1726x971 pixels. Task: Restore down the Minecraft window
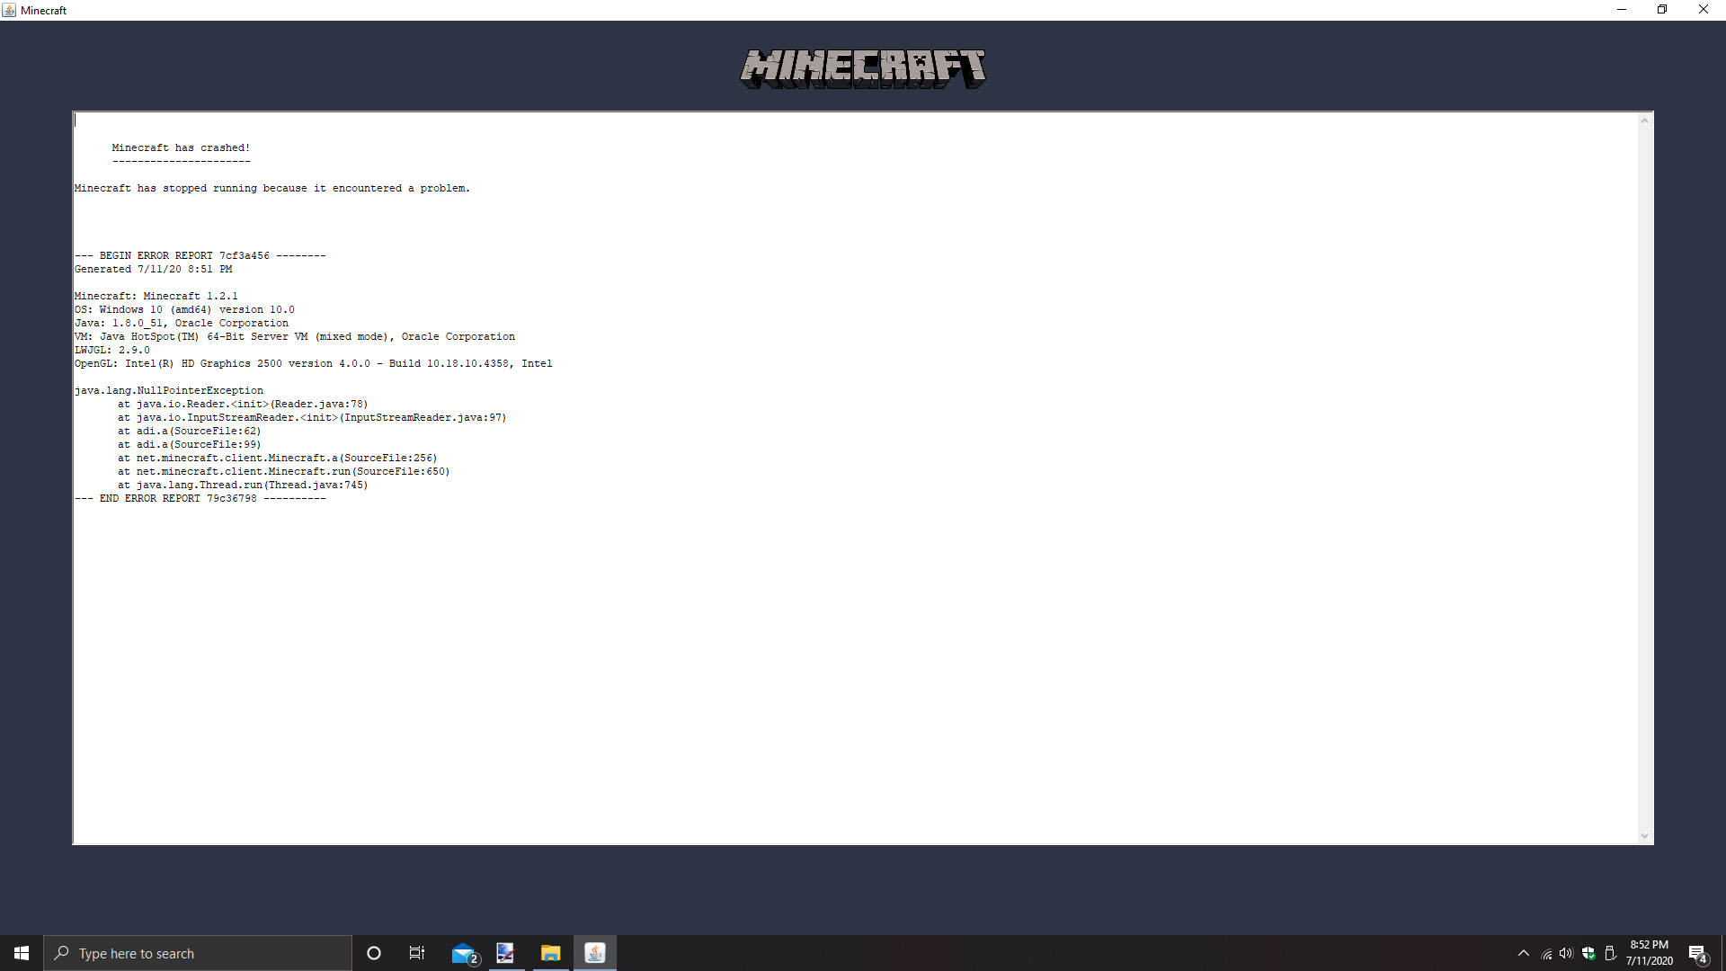[x=1662, y=10]
